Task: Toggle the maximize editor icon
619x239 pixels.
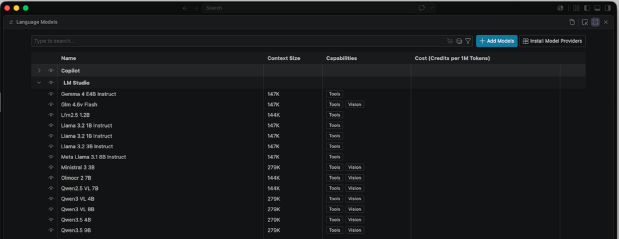Action: [595, 22]
